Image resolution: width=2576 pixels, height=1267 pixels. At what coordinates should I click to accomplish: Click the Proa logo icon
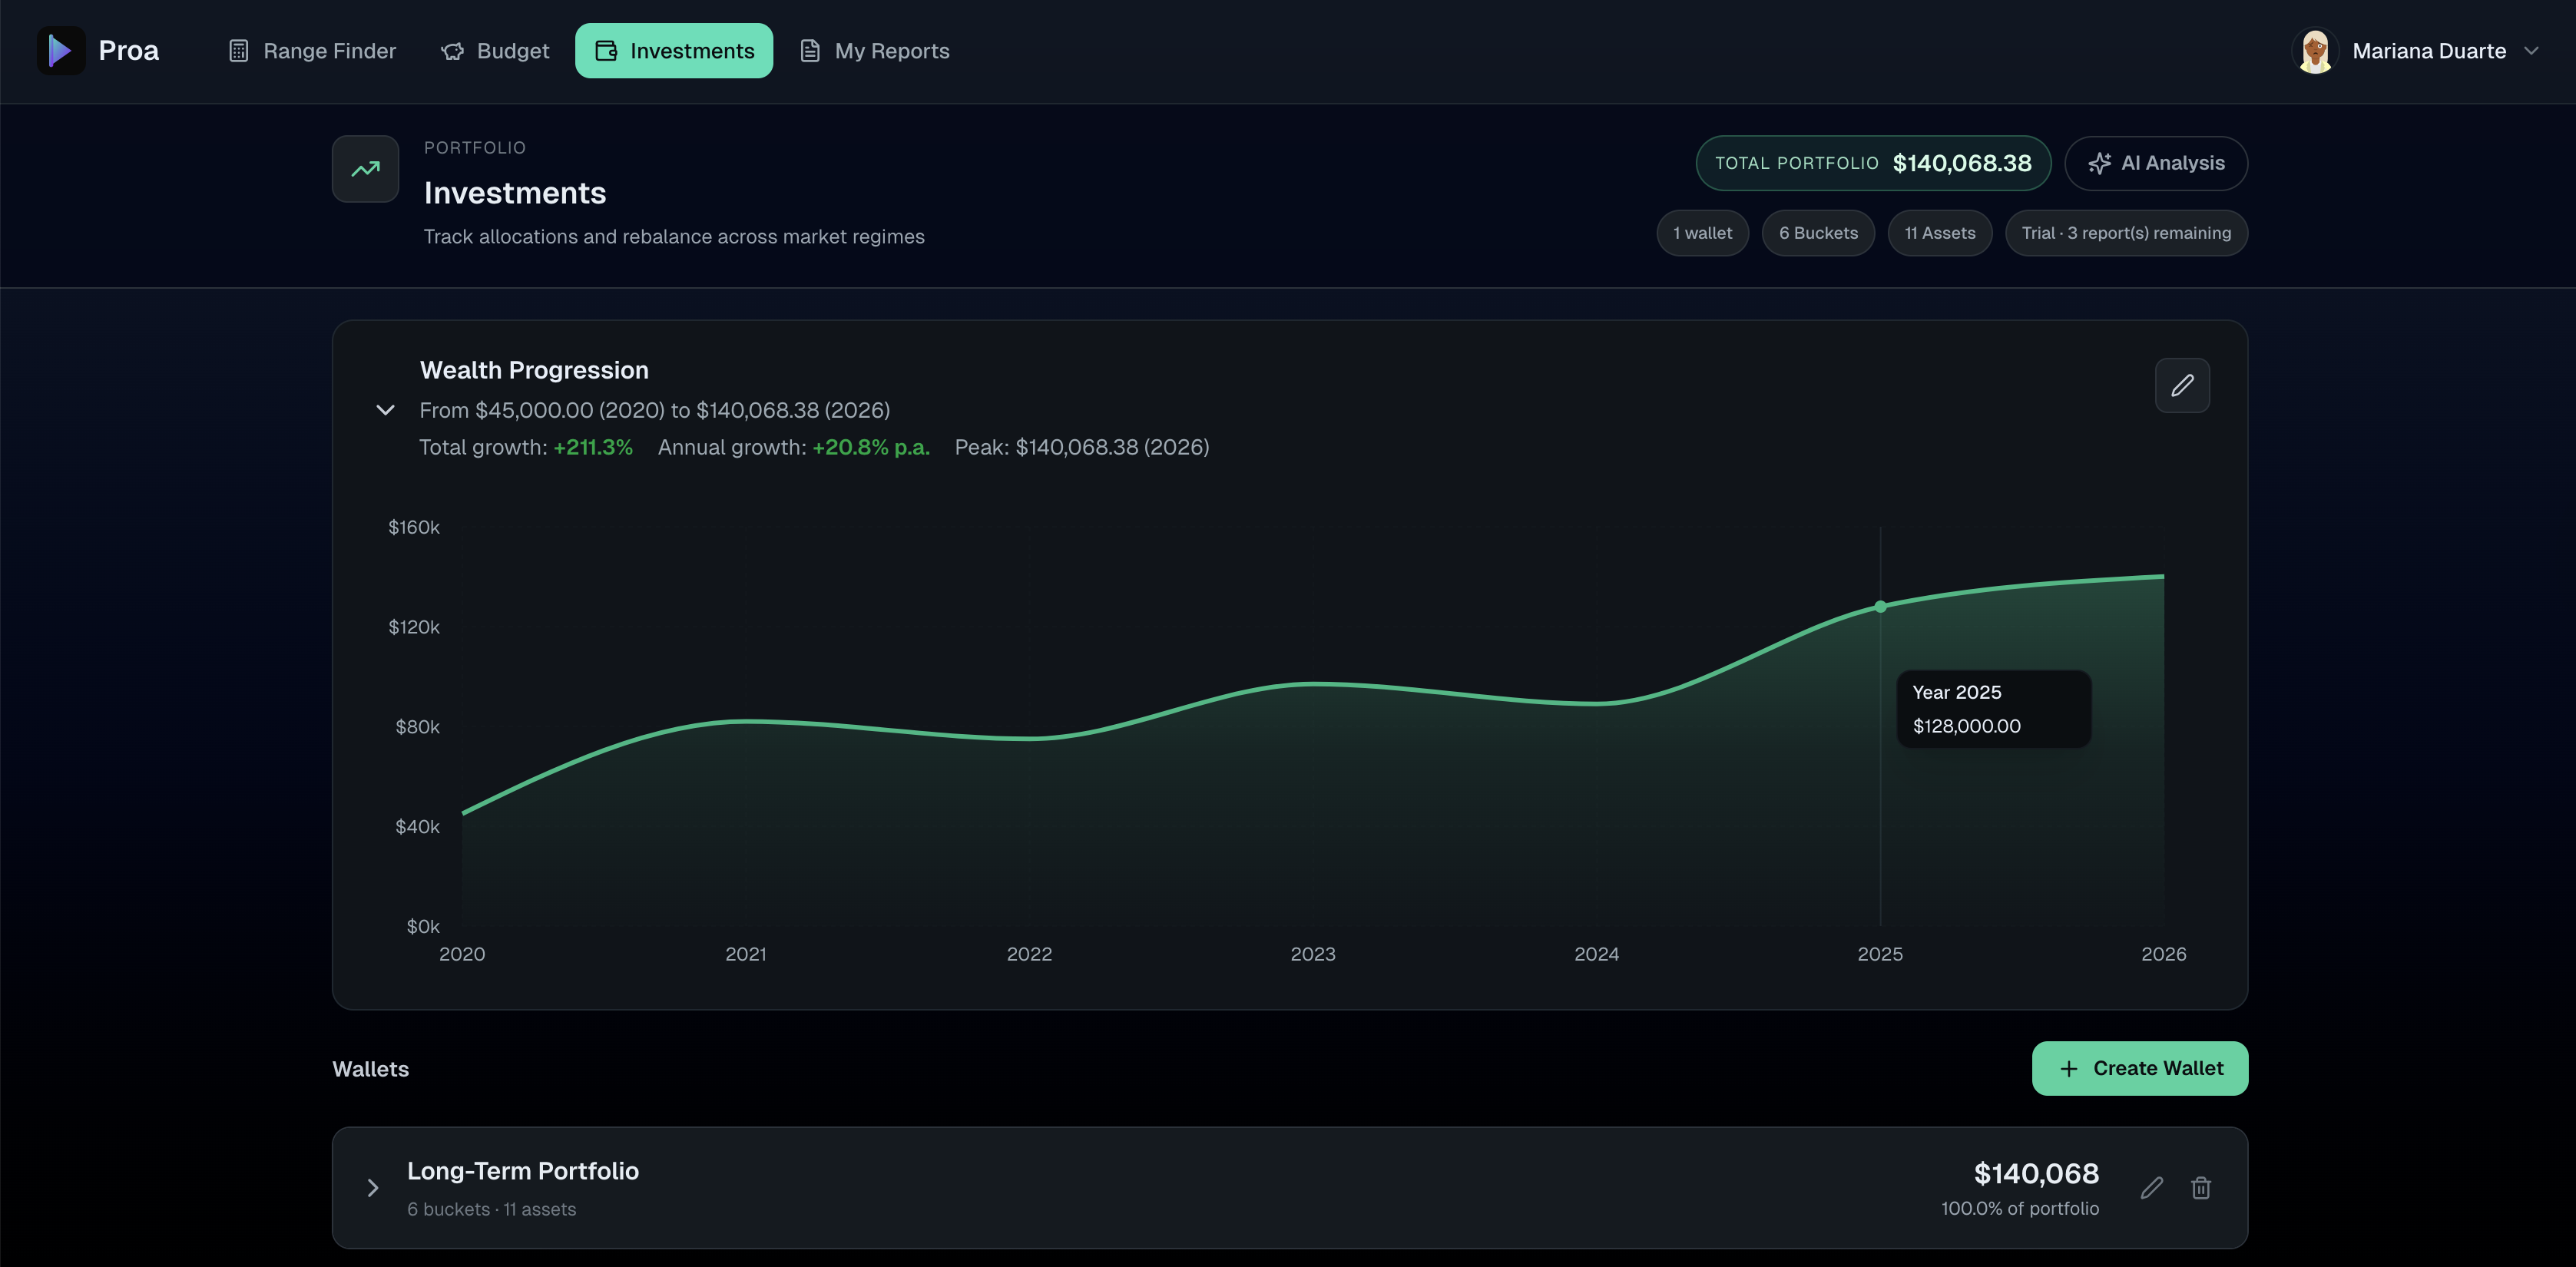click(x=60, y=51)
